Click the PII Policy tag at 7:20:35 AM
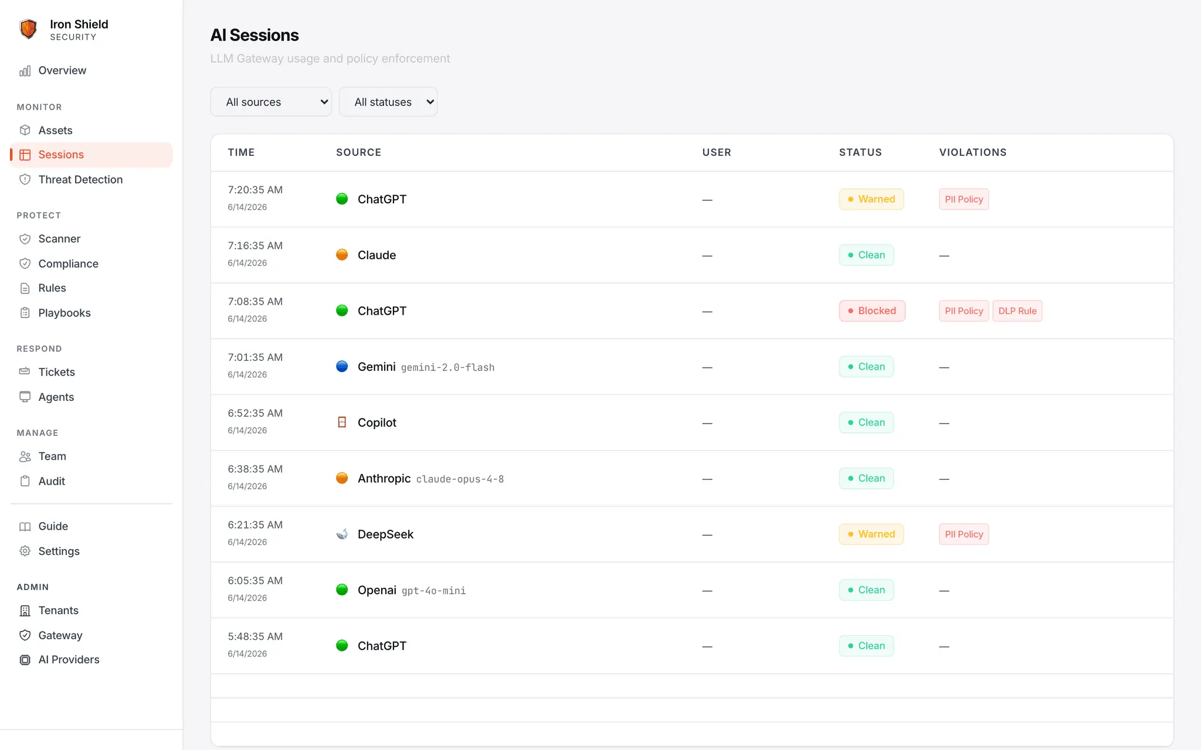1201x750 pixels. click(964, 199)
